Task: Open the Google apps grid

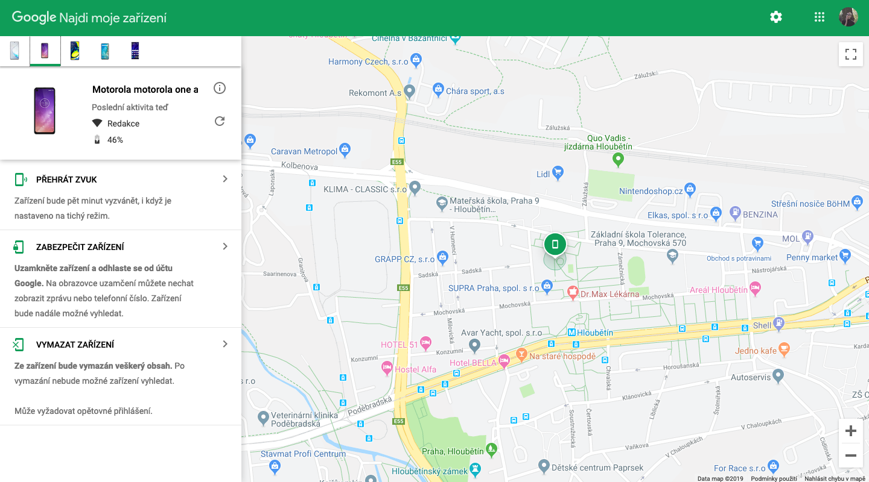Action: point(819,17)
